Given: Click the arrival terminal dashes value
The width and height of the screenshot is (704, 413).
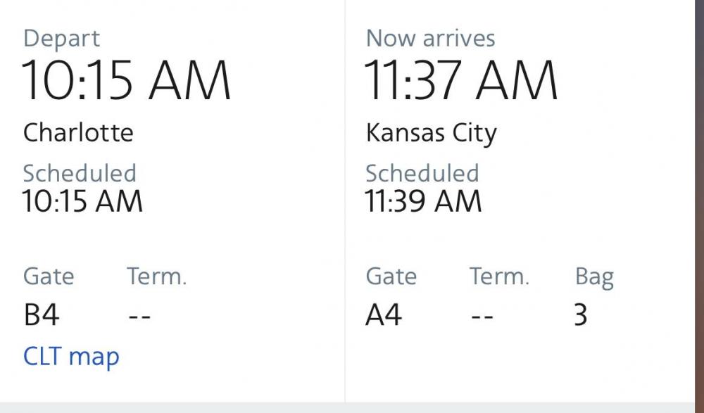Looking at the screenshot, I should pos(482,316).
